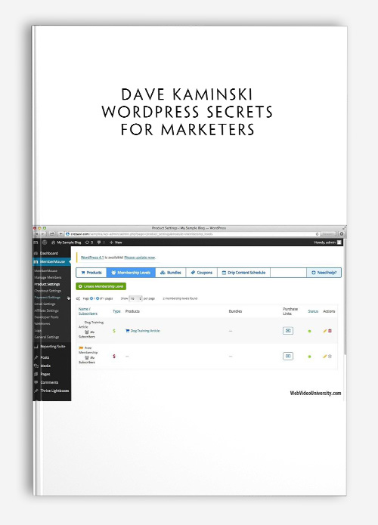The height and width of the screenshot is (525, 378).
Task: Open the Coupons tab
Action: [x=202, y=273]
